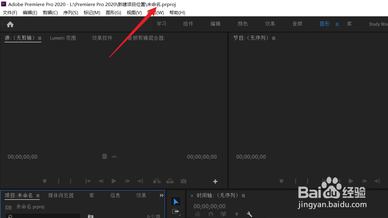Switch to the 库 workspace
The width and height of the screenshot is (388, 218).
pyautogui.click(x=350, y=24)
